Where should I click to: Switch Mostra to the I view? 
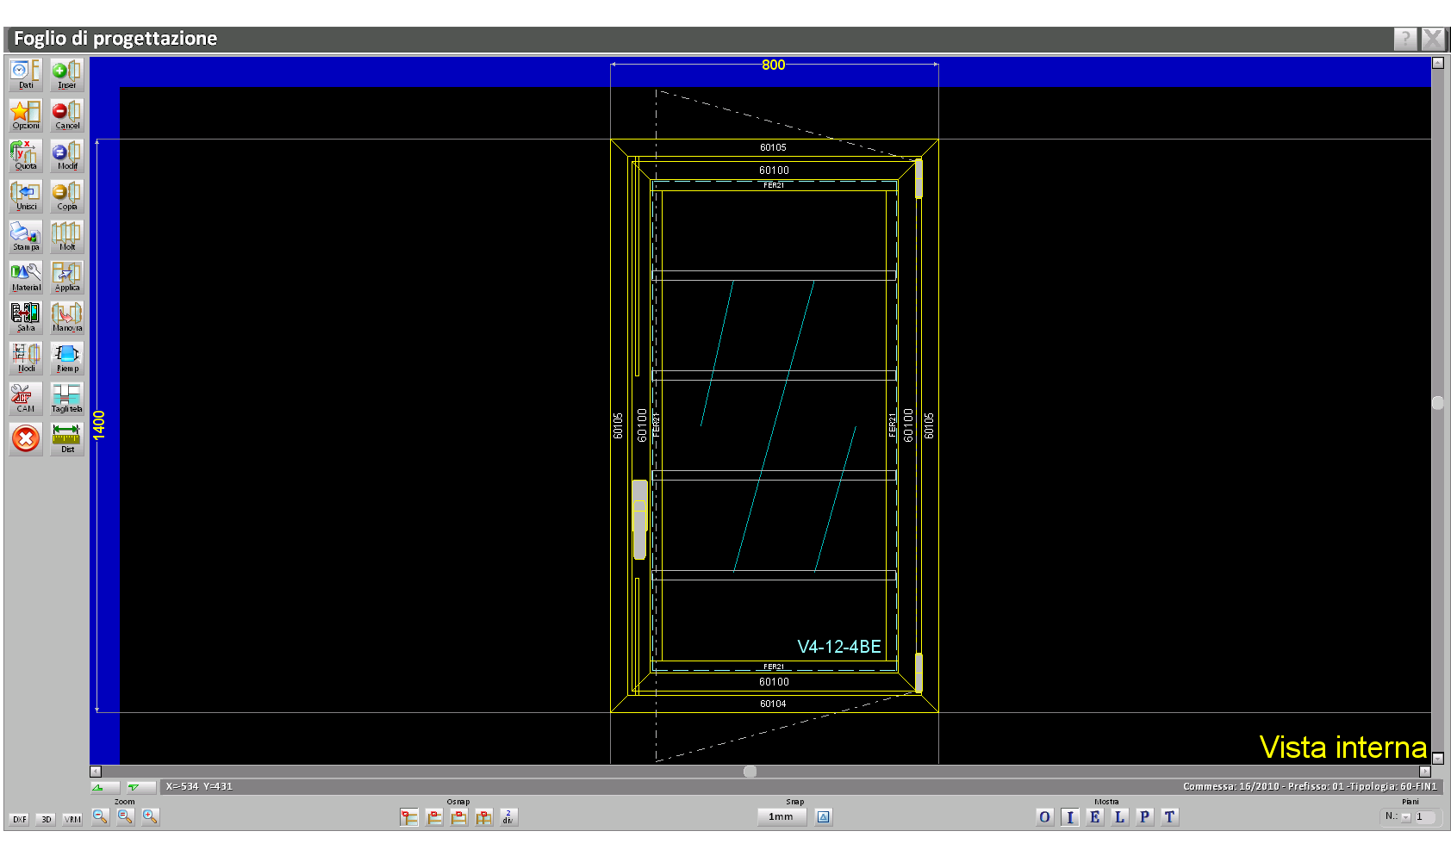(1069, 817)
